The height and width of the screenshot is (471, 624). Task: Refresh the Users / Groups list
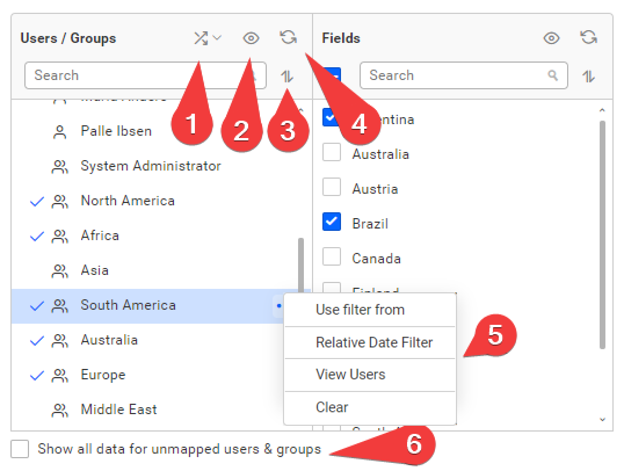click(288, 37)
